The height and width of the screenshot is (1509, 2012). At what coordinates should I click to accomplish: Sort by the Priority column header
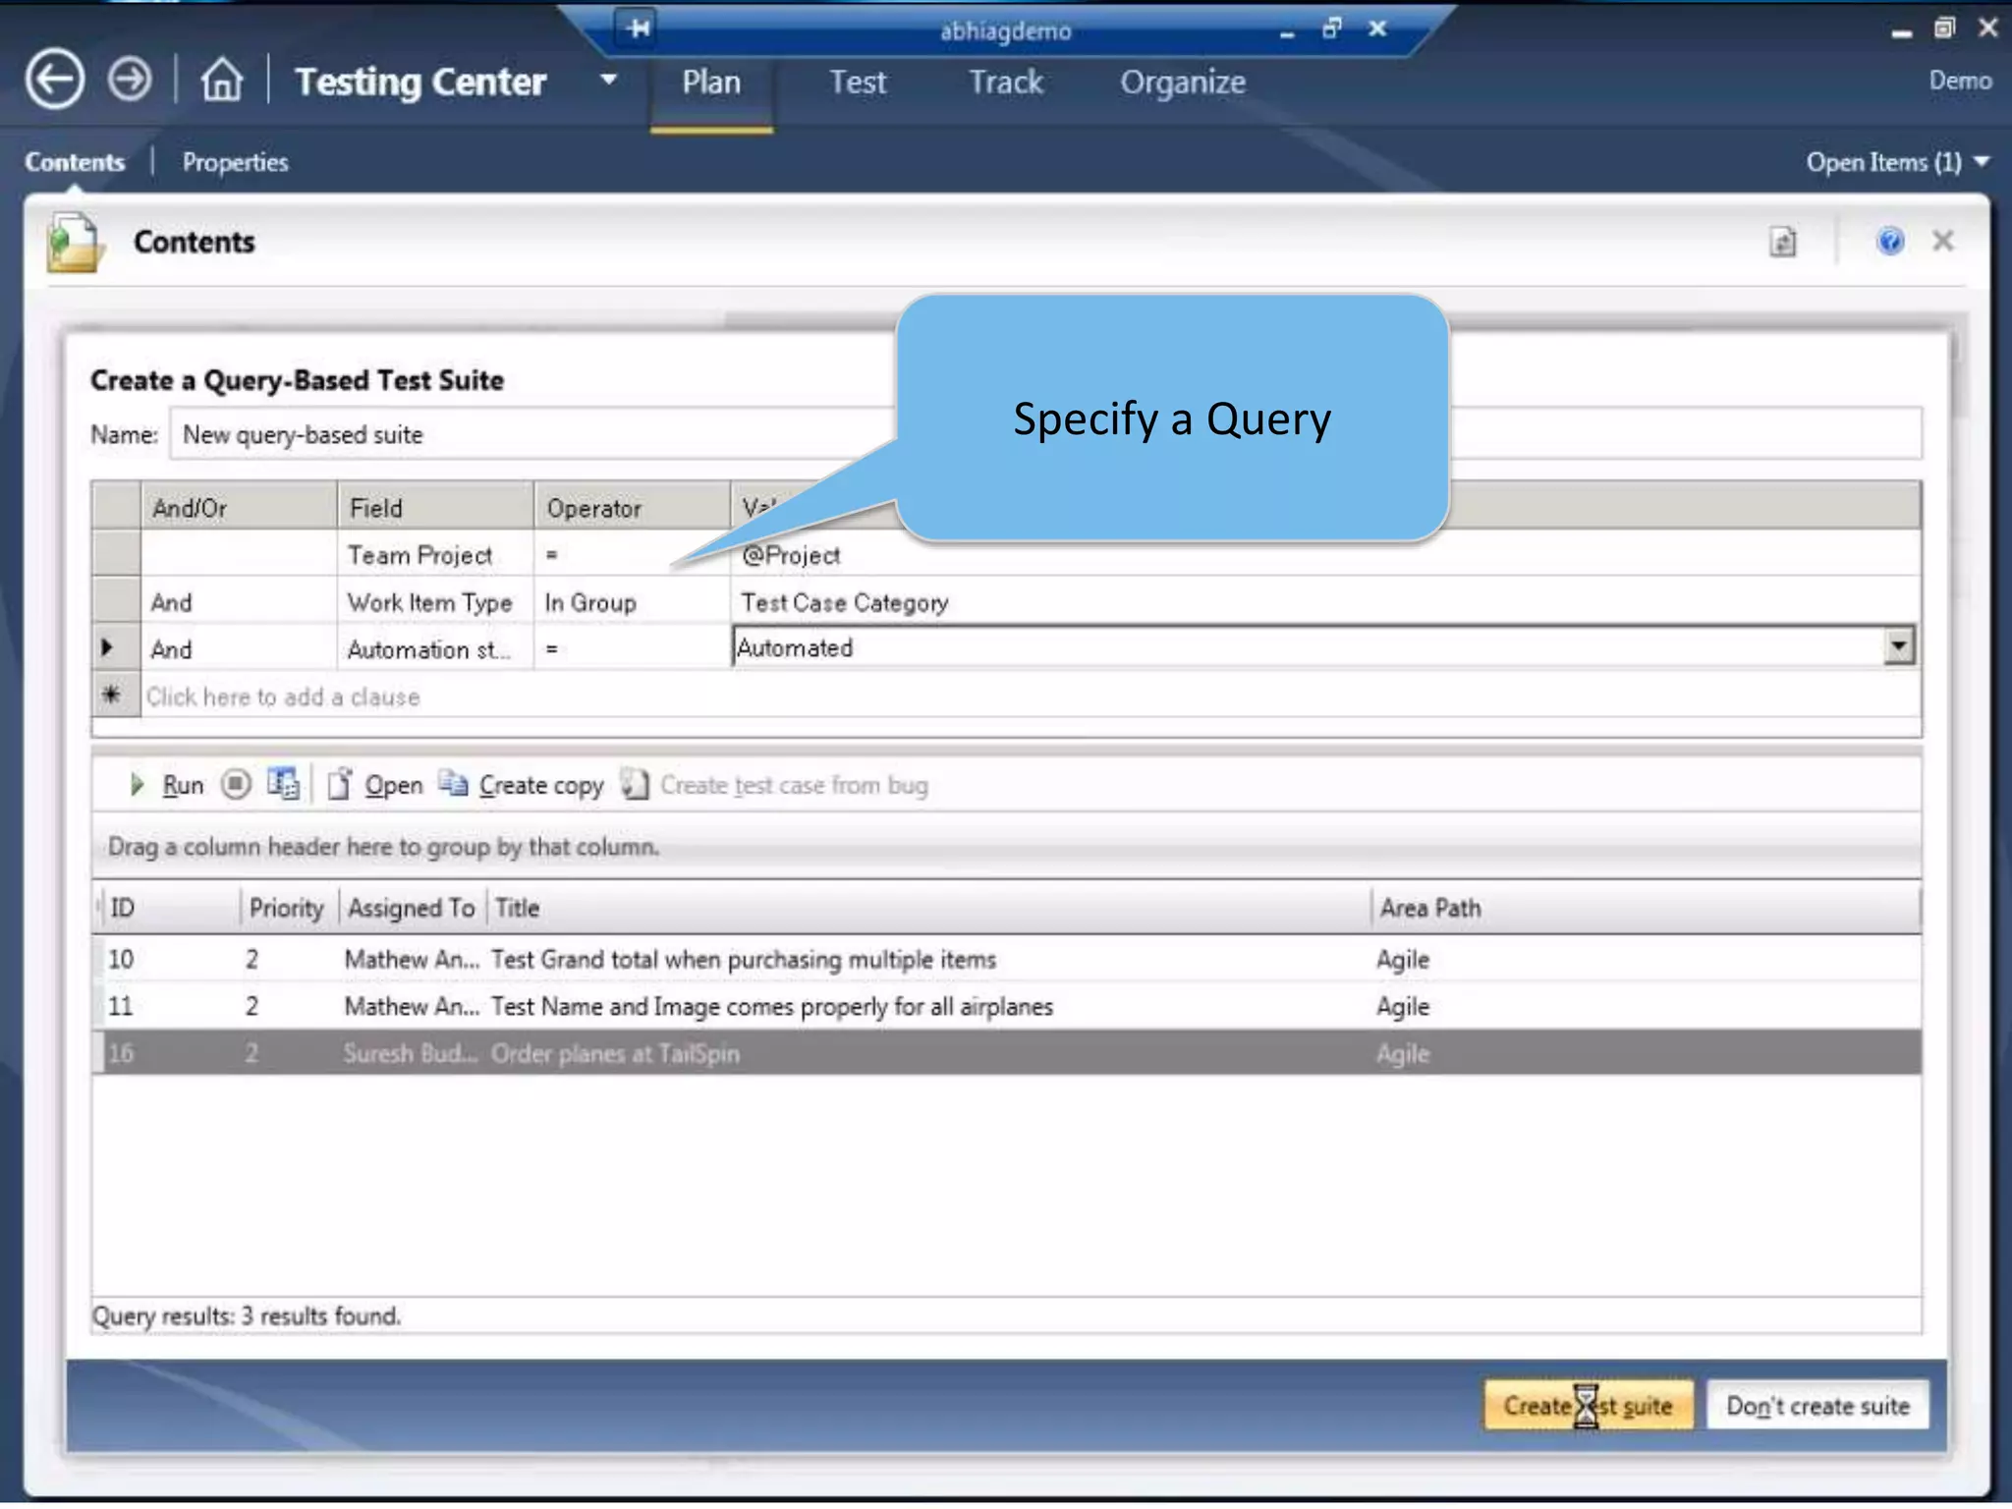tap(286, 907)
